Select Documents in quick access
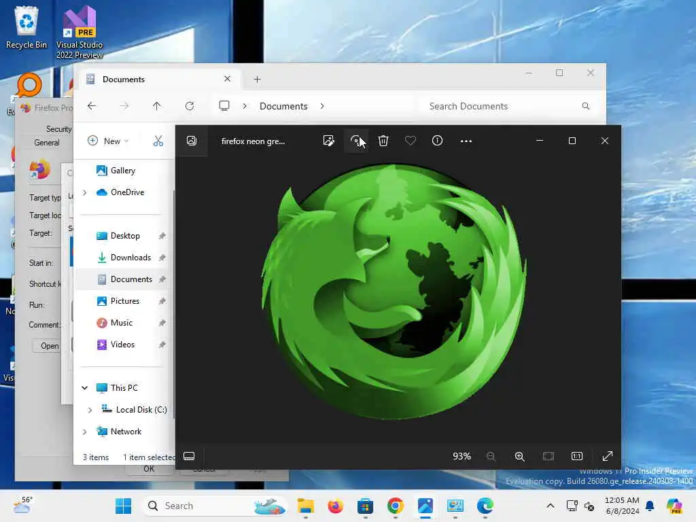 (x=131, y=279)
